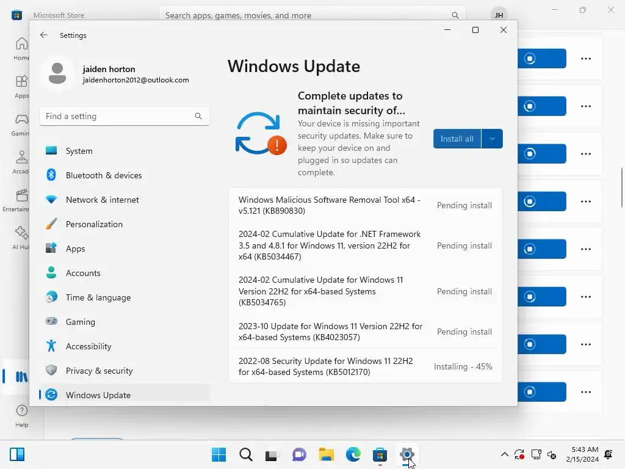This screenshot has height=469, width=625.
Task: Click the Installing - 45% status
Action: tap(463, 366)
